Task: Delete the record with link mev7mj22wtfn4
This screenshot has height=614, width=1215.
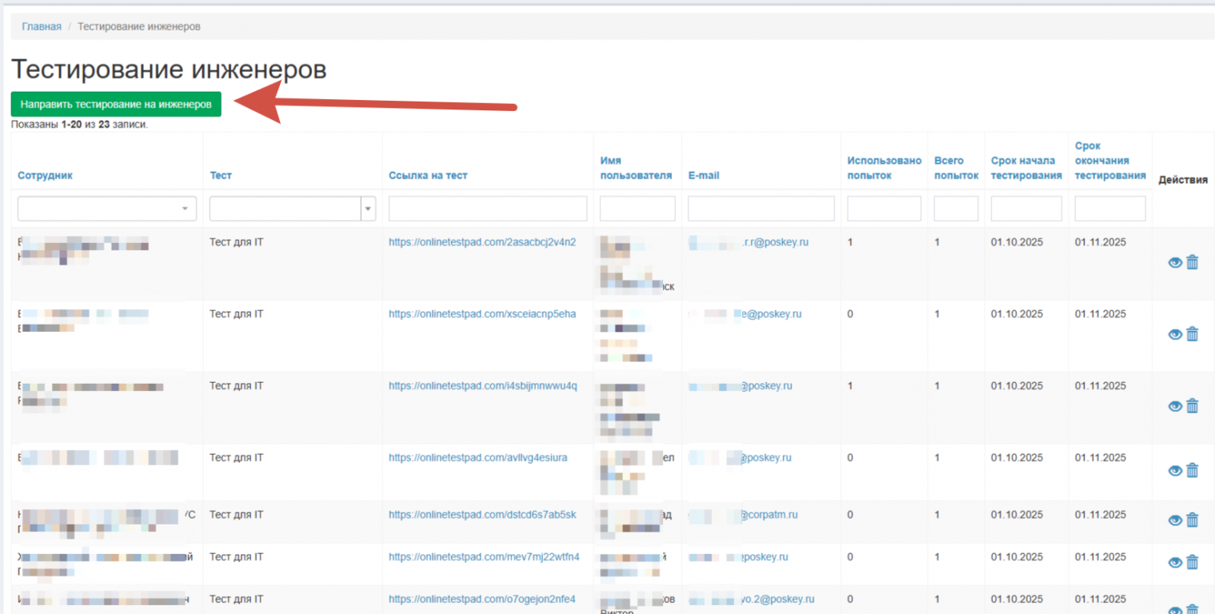Action: coord(1192,562)
